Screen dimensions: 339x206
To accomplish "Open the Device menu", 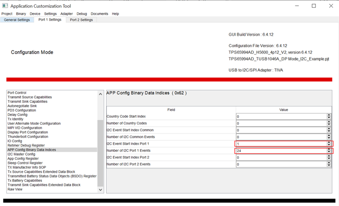I will pyautogui.click(x=35, y=14).
